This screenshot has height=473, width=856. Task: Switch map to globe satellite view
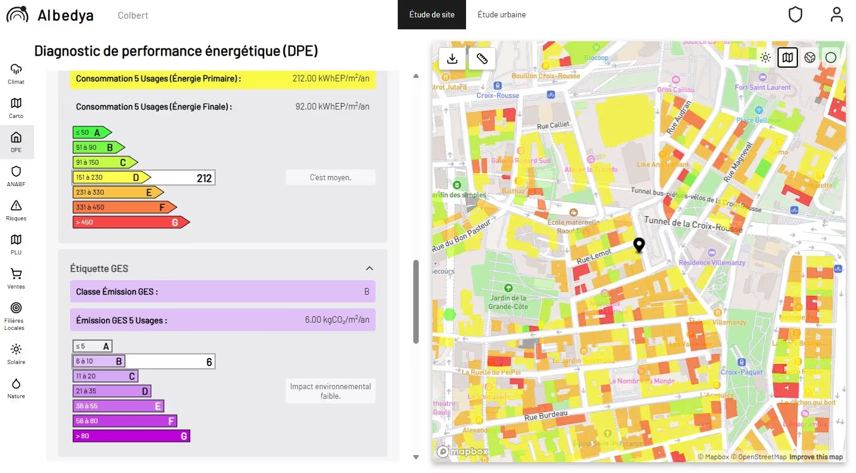pyautogui.click(x=809, y=58)
